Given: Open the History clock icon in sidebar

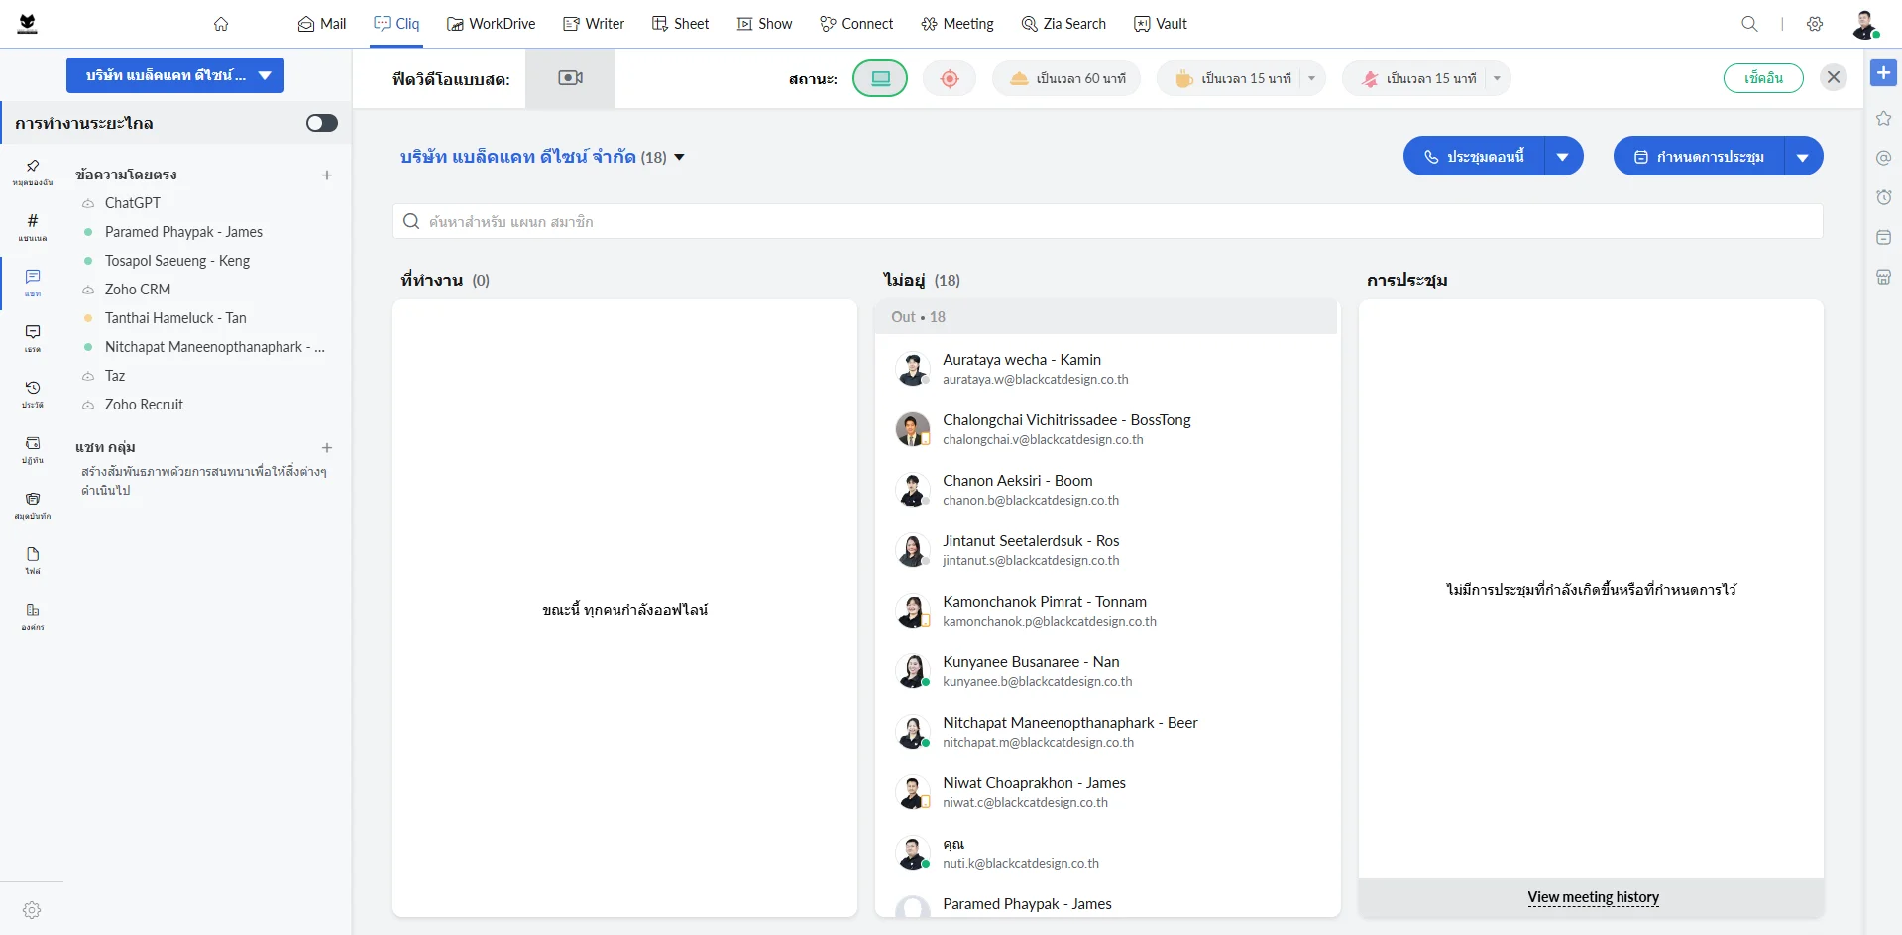Looking at the screenshot, I should point(33,393).
